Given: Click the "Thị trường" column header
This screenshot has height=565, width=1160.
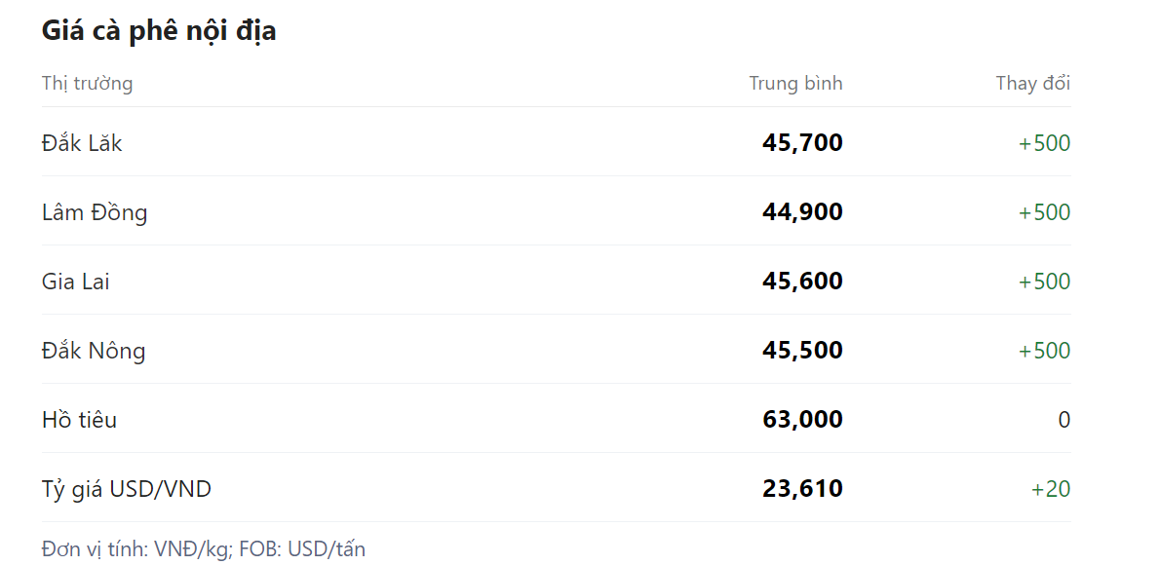Looking at the screenshot, I should pos(87,83).
